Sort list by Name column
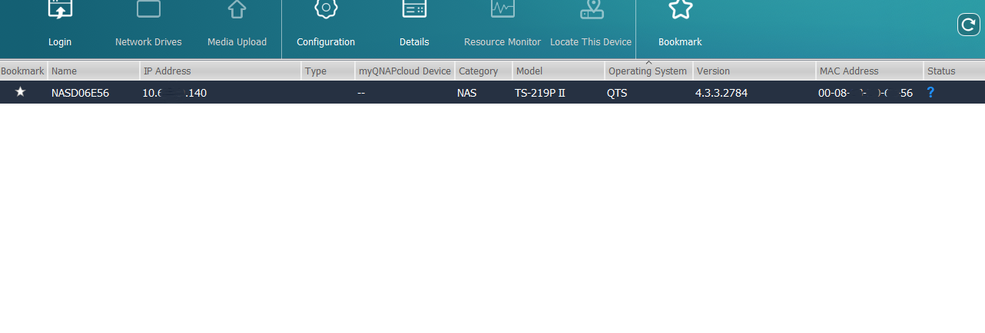The width and height of the screenshot is (985, 333). coord(94,71)
